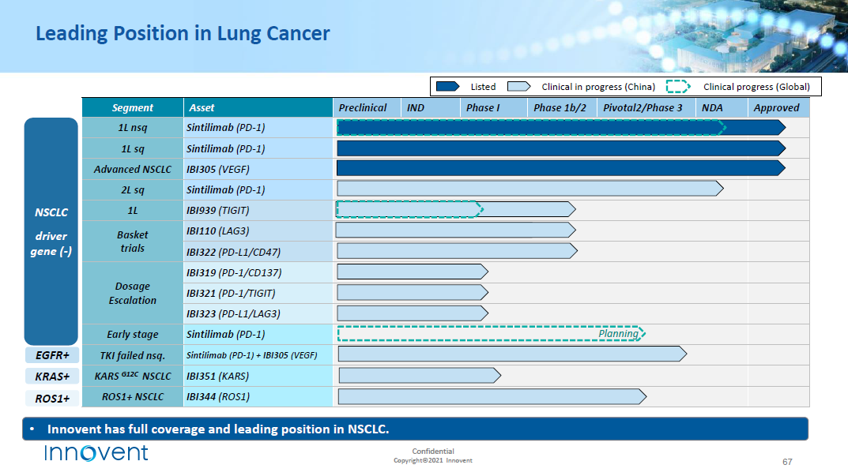Click the "Innovent has full coverage" banner text
This screenshot has height=476, width=848.
coord(218,429)
